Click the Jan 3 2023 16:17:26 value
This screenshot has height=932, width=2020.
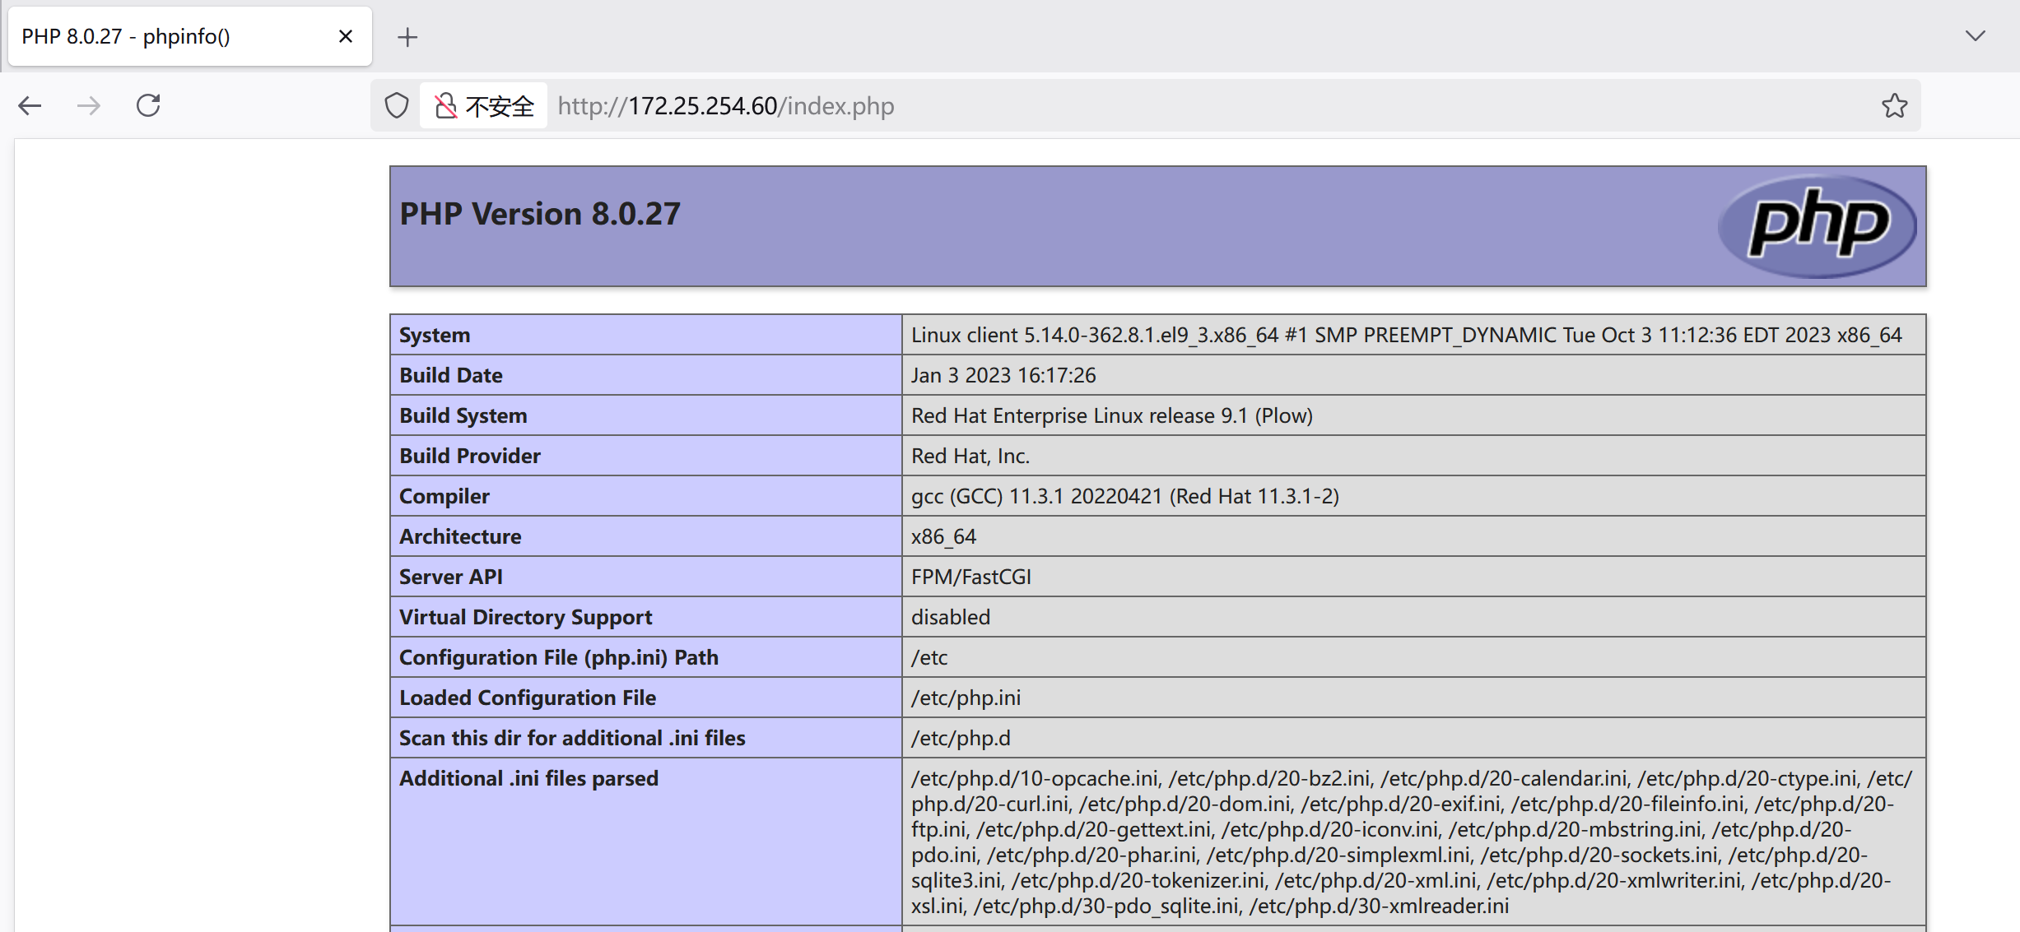(x=1003, y=375)
